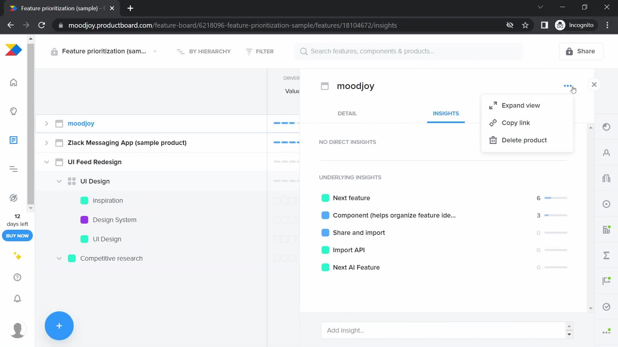This screenshot has width=618, height=347.
Task: Open new browser tab
Action: [x=130, y=8]
